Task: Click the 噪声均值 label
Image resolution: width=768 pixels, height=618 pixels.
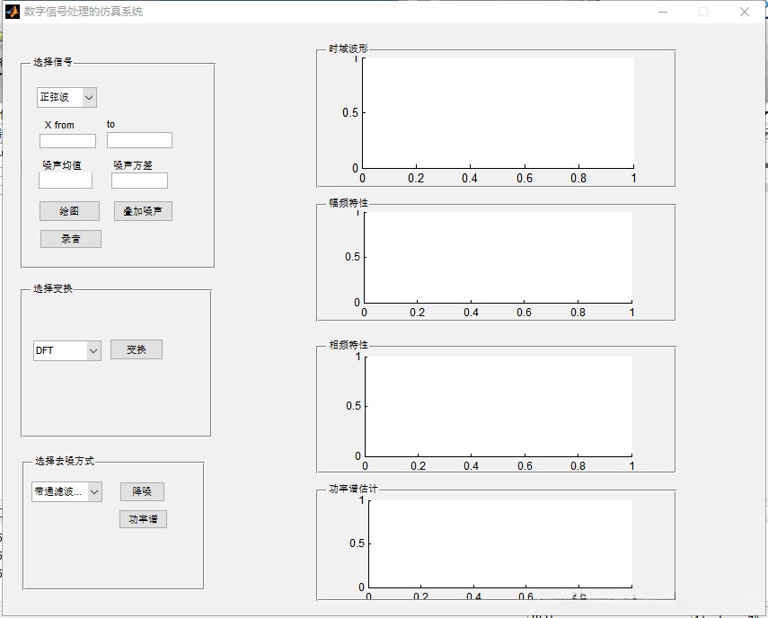Action: (62, 165)
